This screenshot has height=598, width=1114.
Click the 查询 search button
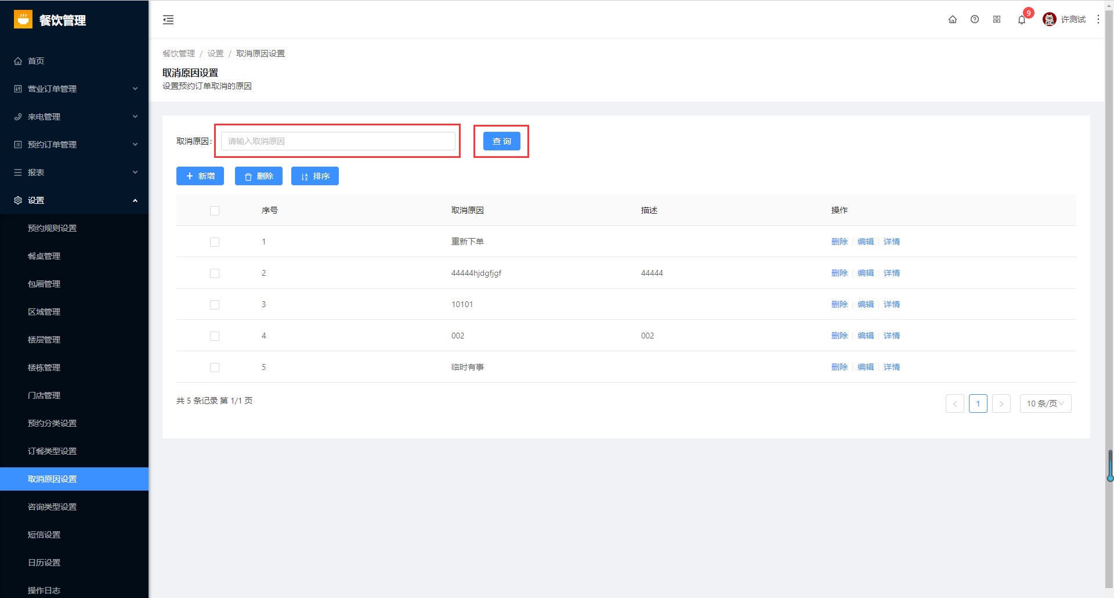tap(502, 141)
